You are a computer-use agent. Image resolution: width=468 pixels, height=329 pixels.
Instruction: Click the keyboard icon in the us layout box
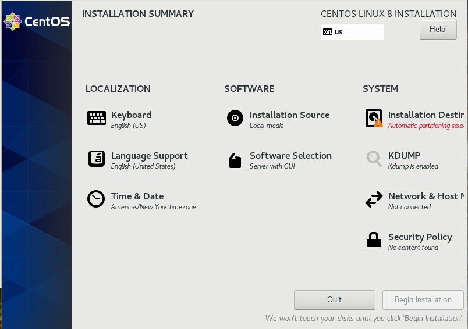coord(328,32)
